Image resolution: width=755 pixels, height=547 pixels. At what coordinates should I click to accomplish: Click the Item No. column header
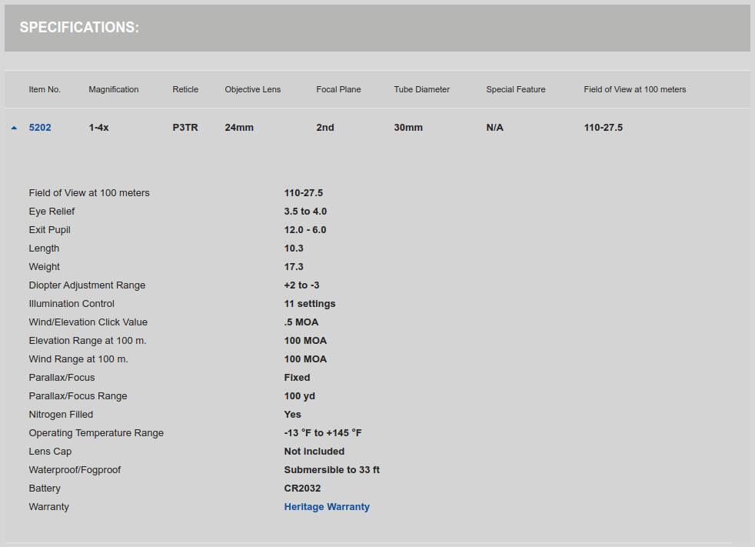coord(45,90)
